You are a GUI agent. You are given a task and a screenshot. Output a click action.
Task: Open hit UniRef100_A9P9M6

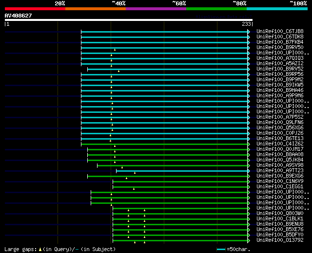coord(280,96)
